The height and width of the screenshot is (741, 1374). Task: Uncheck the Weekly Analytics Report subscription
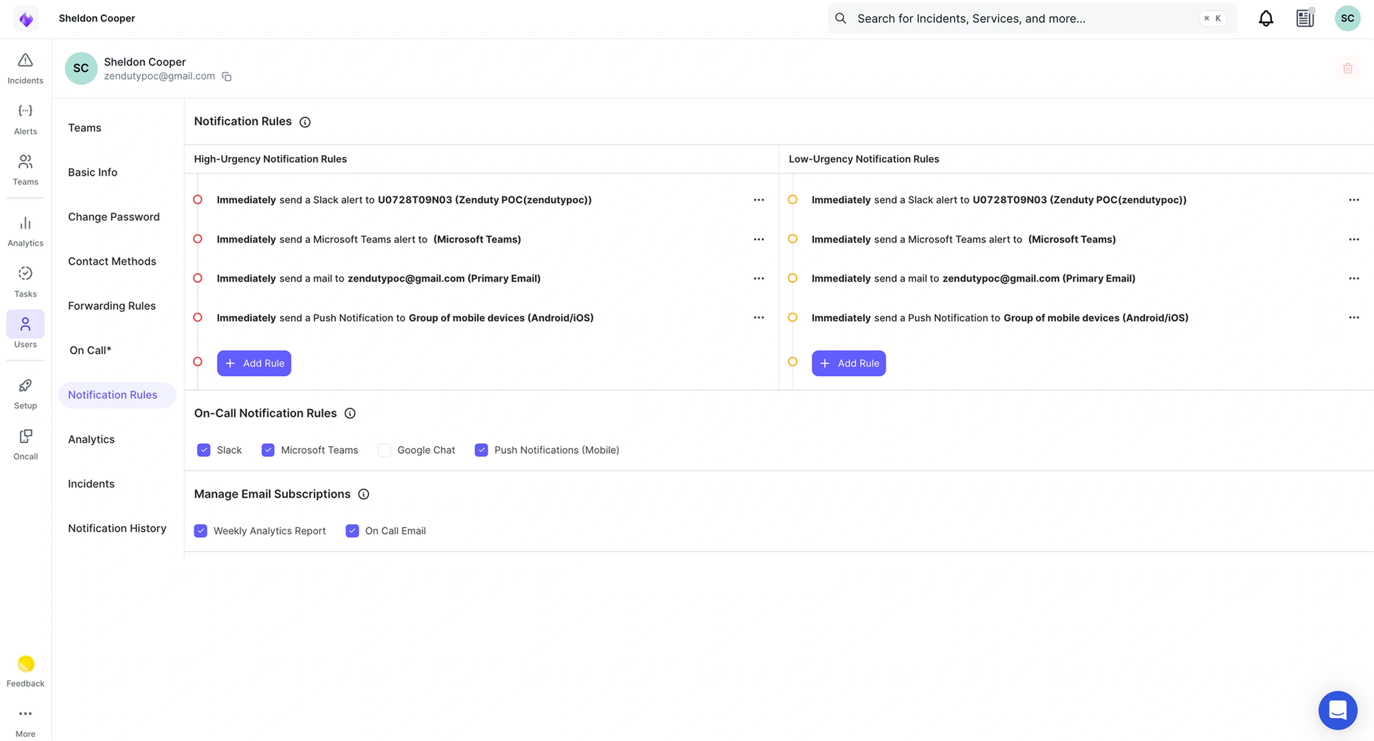click(201, 530)
